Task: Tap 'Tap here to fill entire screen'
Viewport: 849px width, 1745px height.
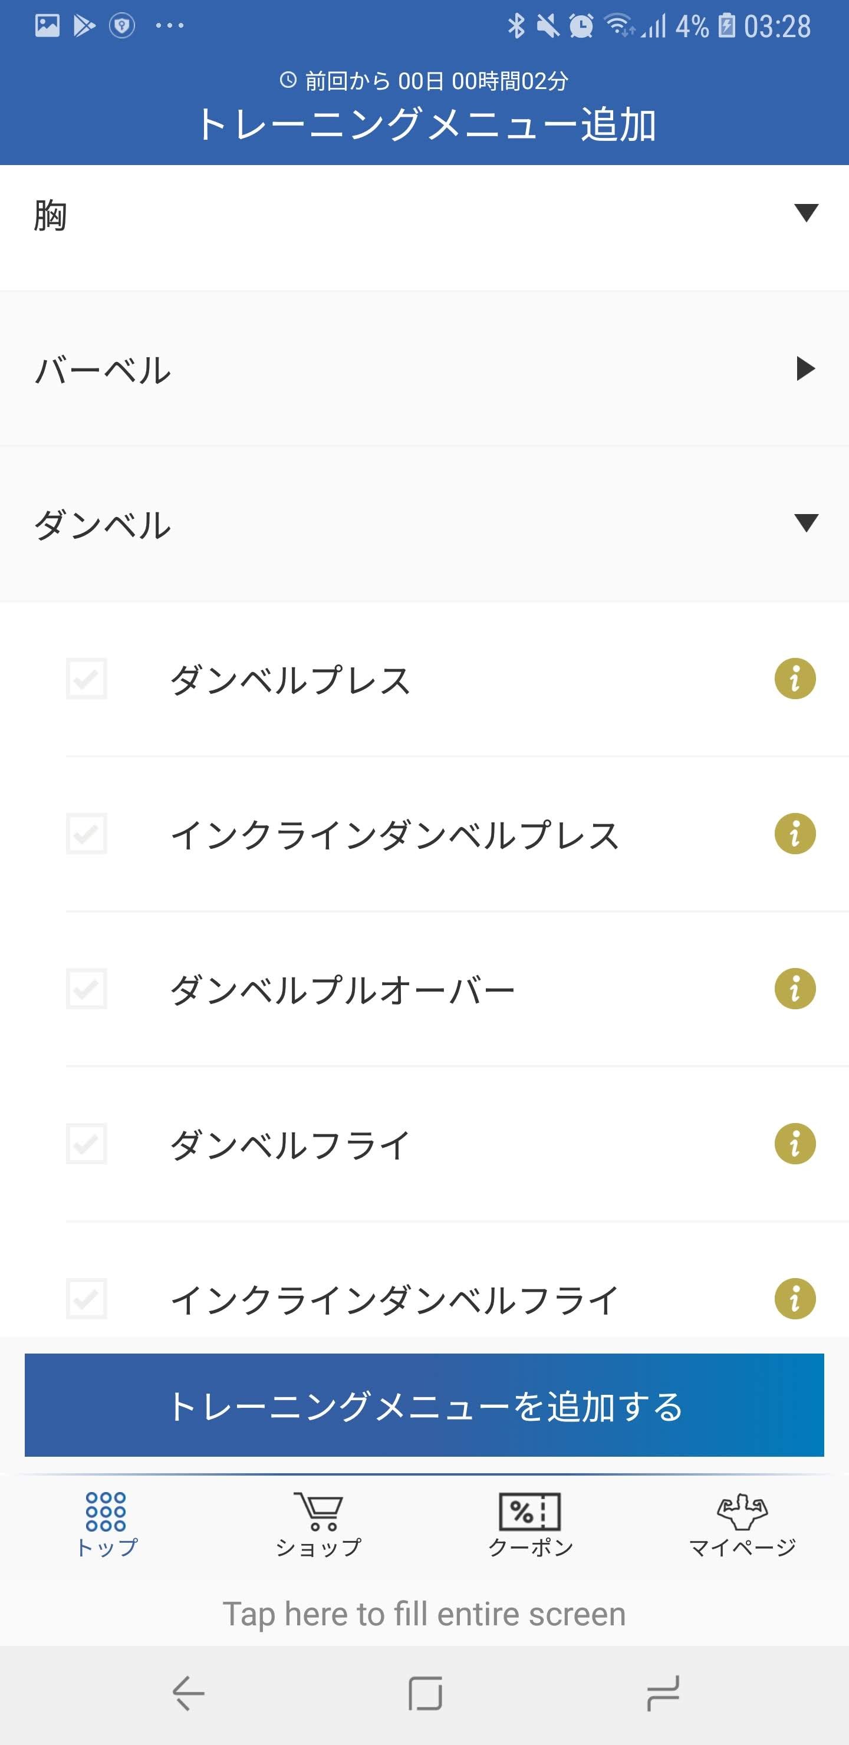Action: click(x=424, y=1614)
